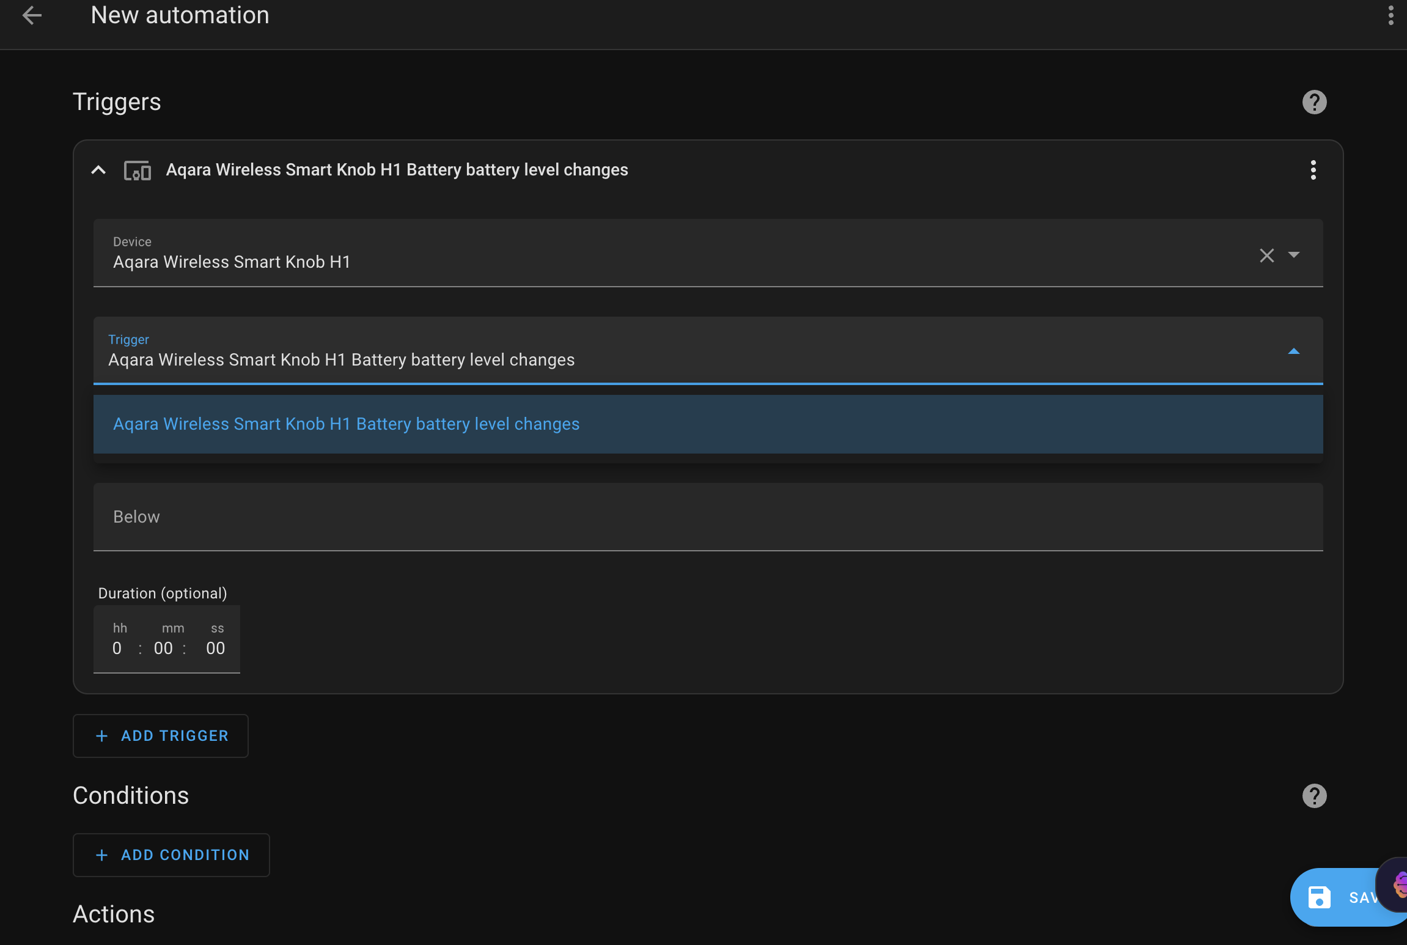Click the assistant avatar bubble at bottom right
Viewport: 1407px width, 945px height.
1396,884
